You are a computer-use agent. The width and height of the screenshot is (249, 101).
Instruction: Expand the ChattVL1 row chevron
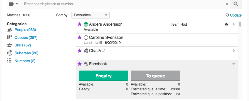click(x=233, y=50)
